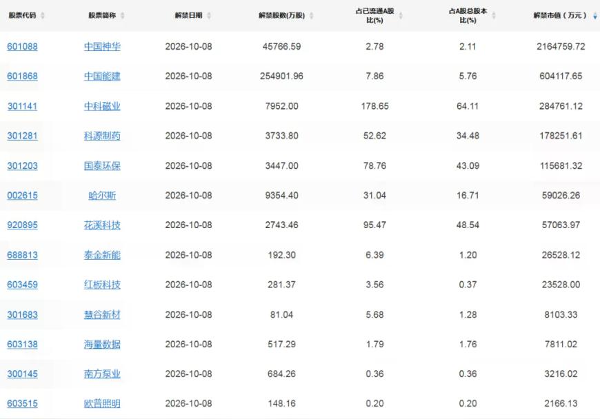600x419 pixels.
Task: Open 中国能建 stock link
Action: [x=102, y=76]
